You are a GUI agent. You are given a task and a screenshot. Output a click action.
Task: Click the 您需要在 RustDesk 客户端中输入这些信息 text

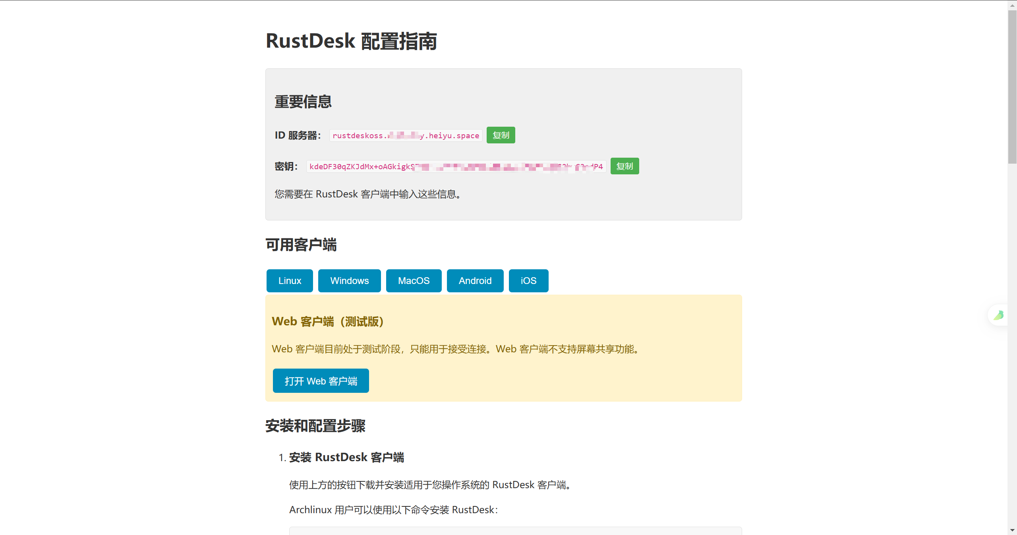367,194
